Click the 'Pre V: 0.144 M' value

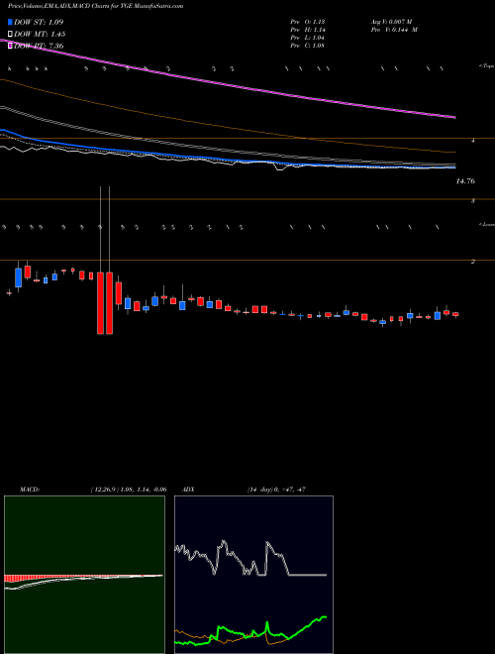(394, 30)
